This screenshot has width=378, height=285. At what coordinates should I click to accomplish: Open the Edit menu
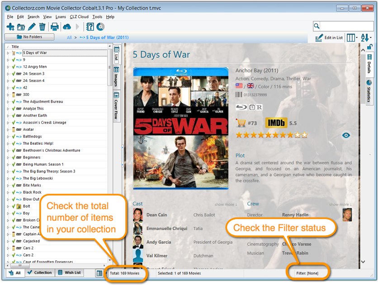[20, 17]
